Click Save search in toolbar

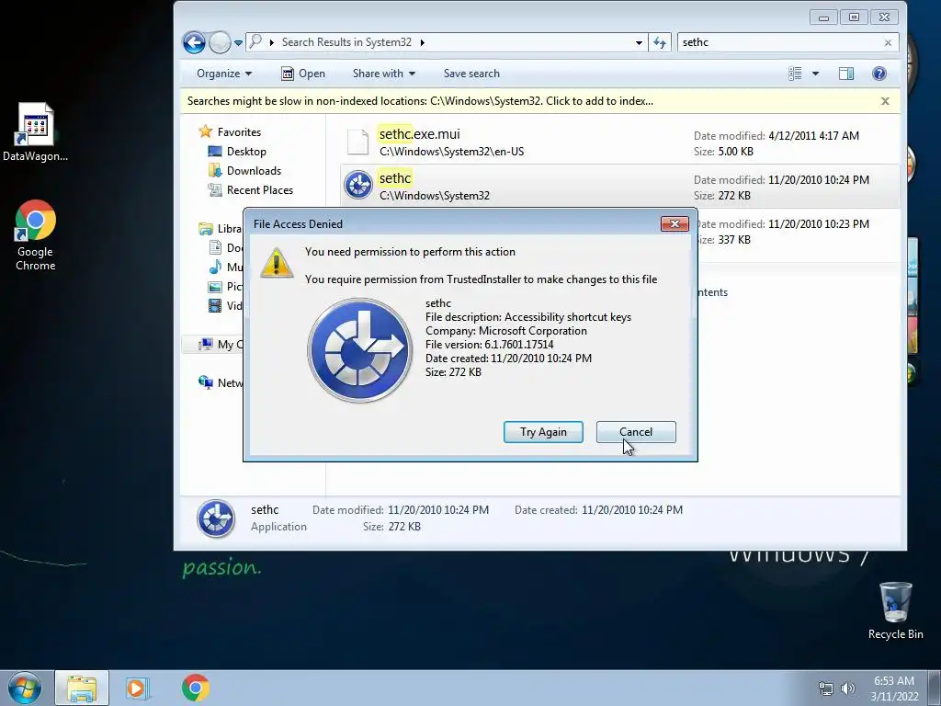pos(471,74)
